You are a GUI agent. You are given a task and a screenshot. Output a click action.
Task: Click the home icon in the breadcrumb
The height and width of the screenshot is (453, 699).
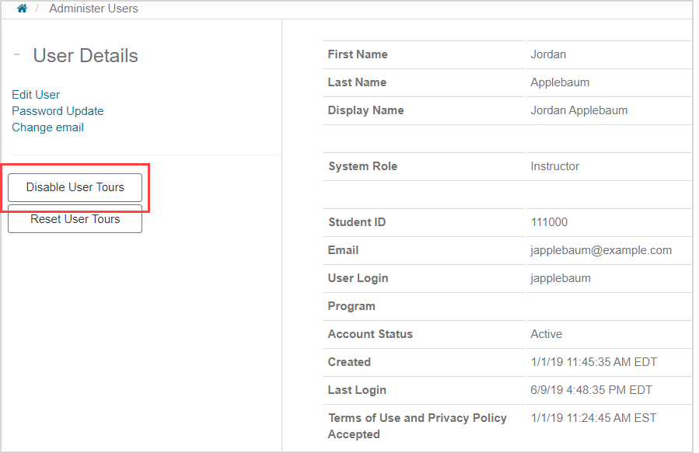20,9
